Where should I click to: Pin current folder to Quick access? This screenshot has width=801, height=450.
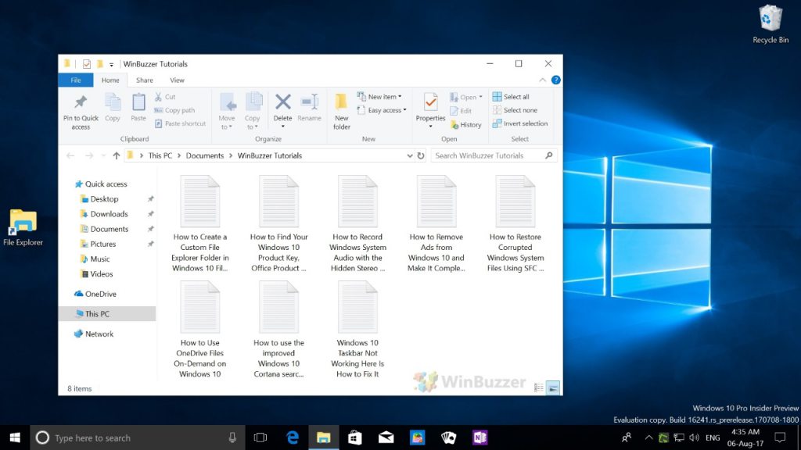[80, 109]
